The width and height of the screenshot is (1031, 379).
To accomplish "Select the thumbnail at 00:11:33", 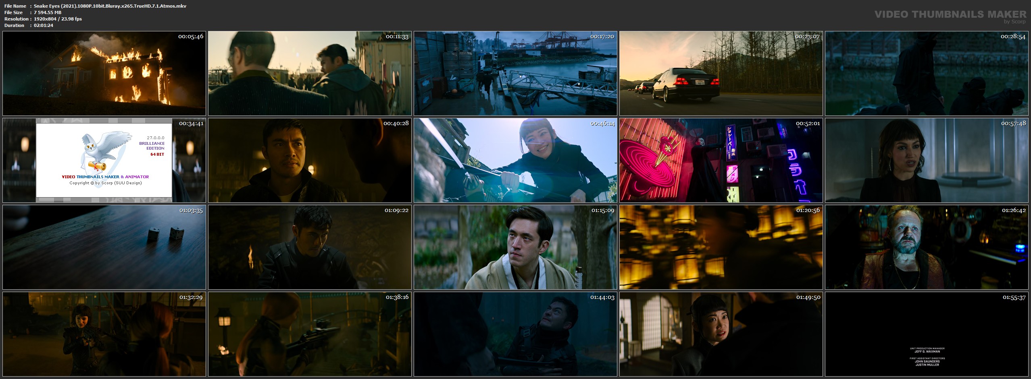I will pos(310,73).
